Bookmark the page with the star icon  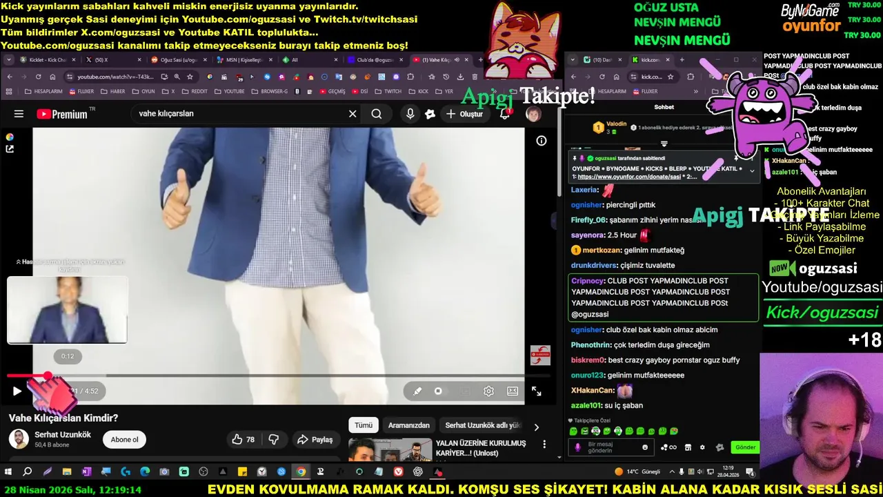(x=190, y=77)
